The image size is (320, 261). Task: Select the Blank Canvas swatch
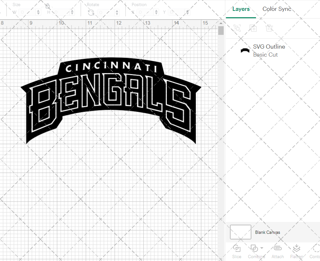(x=240, y=232)
